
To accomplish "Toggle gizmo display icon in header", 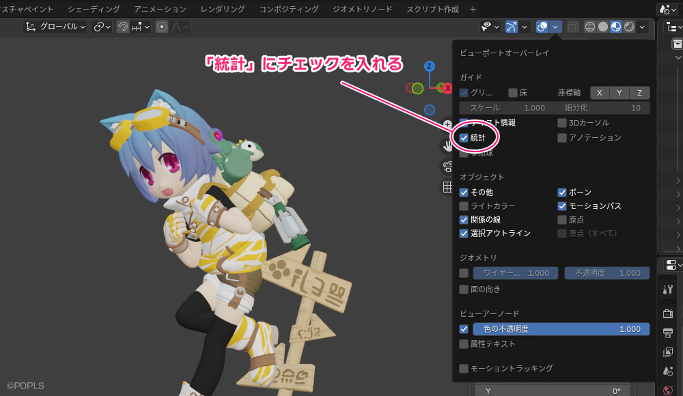I will click(512, 27).
